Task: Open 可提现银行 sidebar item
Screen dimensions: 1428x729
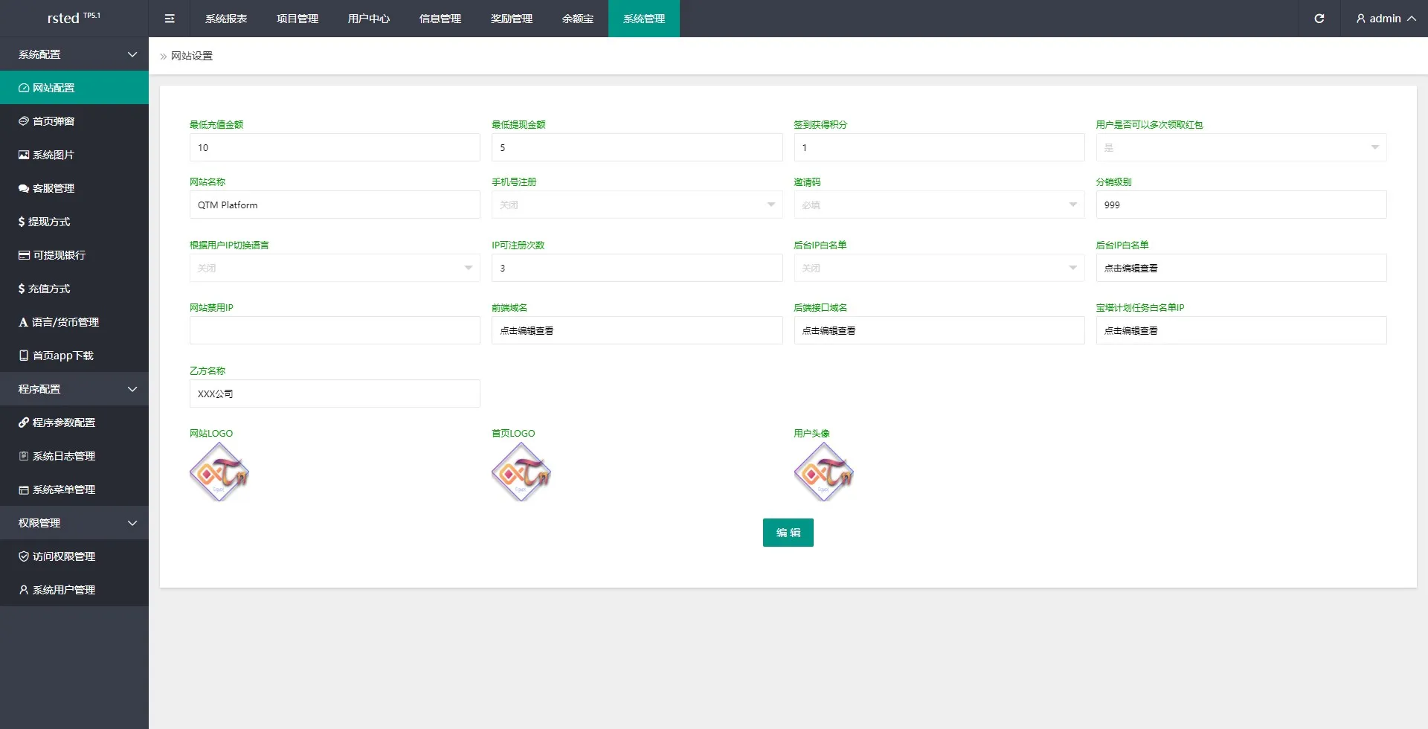Action: [x=59, y=255]
